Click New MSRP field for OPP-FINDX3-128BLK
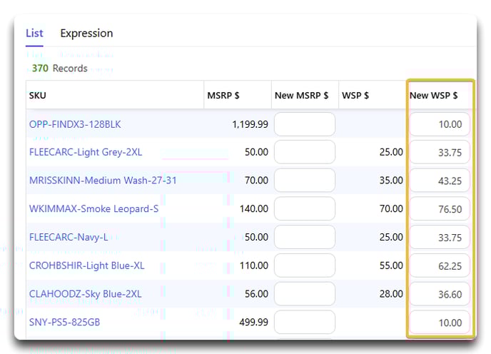The height and width of the screenshot is (354, 491). point(305,124)
